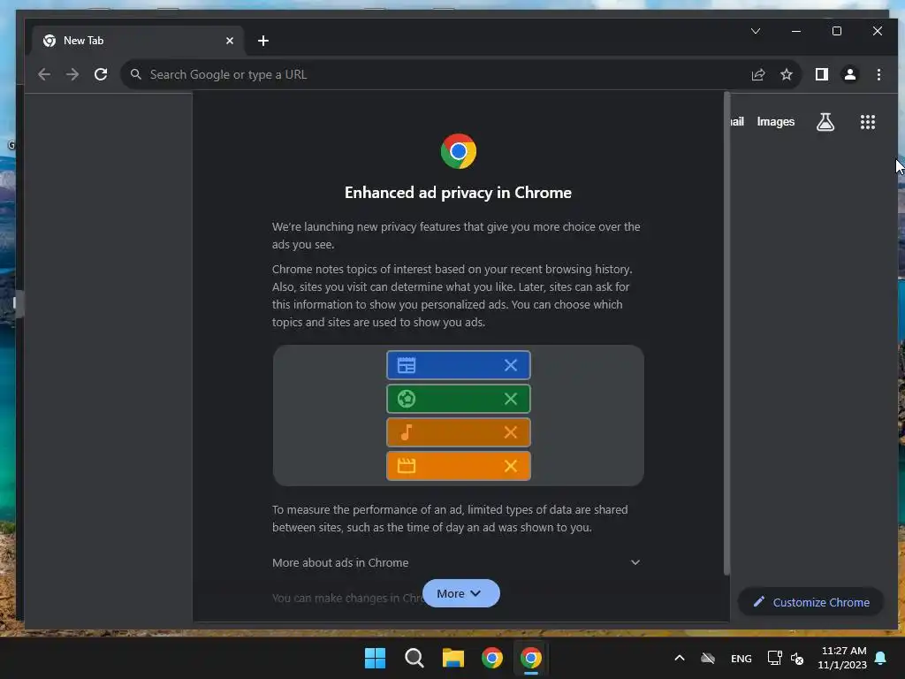The width and height of the screenshot is (905, 679).
Task: Open Chrome's three-dot menu
Action: (x=878, y=74)
